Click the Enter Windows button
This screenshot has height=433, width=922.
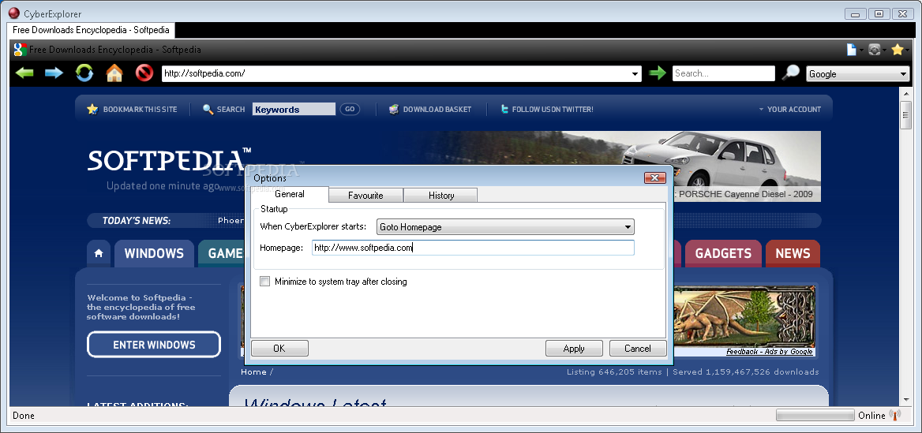154,345
